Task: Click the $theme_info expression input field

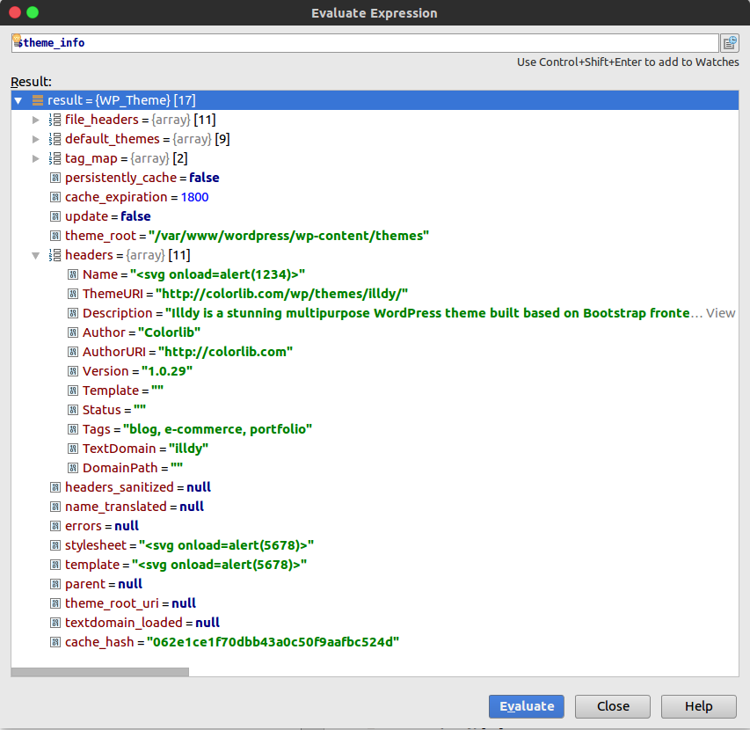Action: tap(365, 43)
